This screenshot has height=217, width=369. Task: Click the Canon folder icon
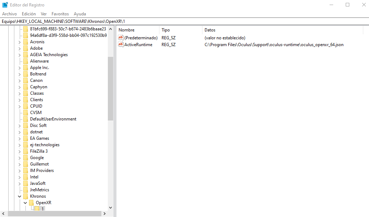[26, 80]
